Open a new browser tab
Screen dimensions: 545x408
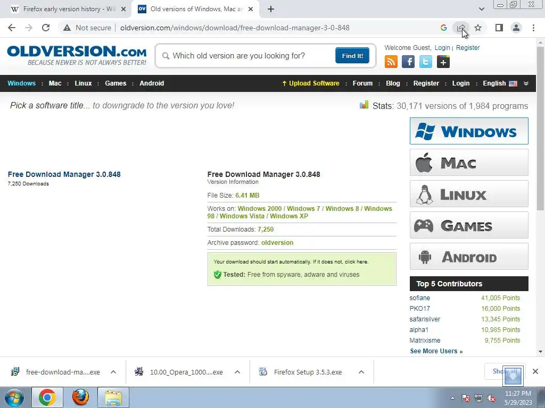pos(271,9)
